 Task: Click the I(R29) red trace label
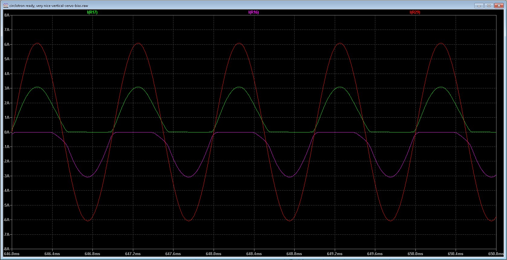pyautogui.click(x=415, y=12)
